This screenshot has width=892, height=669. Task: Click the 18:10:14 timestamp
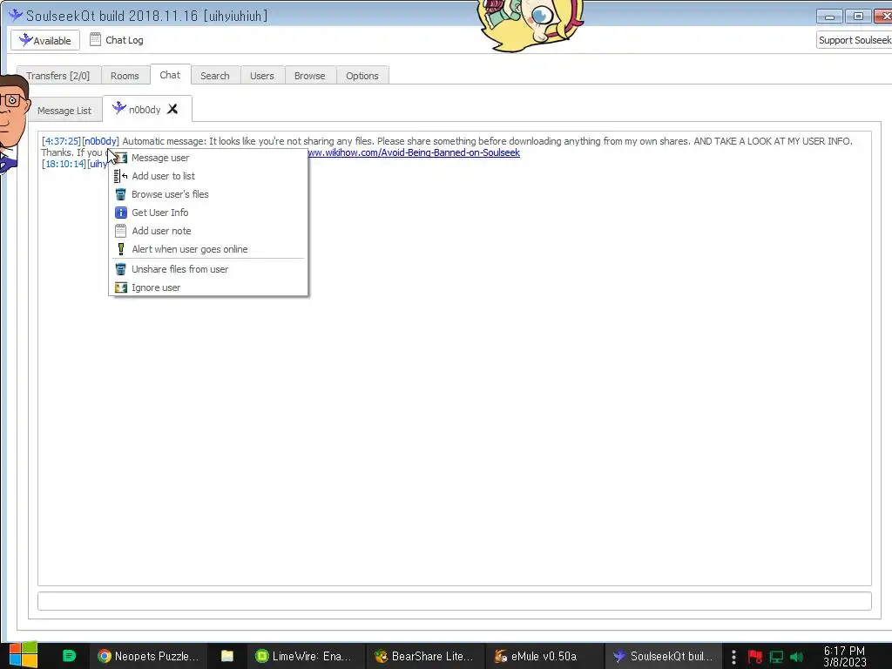64,164
